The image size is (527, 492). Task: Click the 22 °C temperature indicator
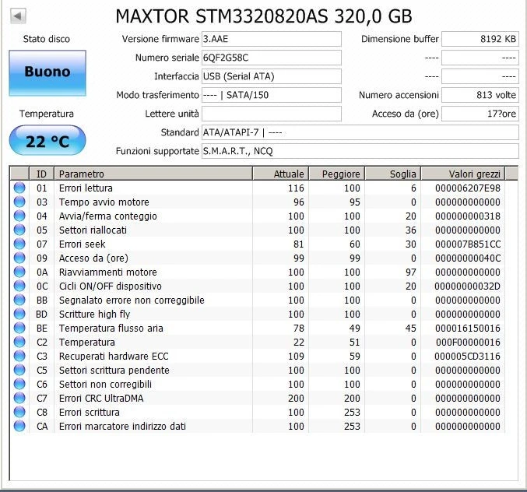[47, 140]
